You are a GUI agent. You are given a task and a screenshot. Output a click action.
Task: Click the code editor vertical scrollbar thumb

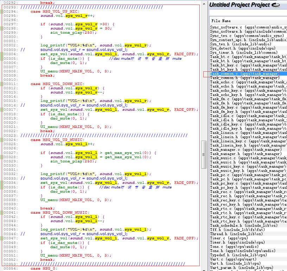coord(204,155)
